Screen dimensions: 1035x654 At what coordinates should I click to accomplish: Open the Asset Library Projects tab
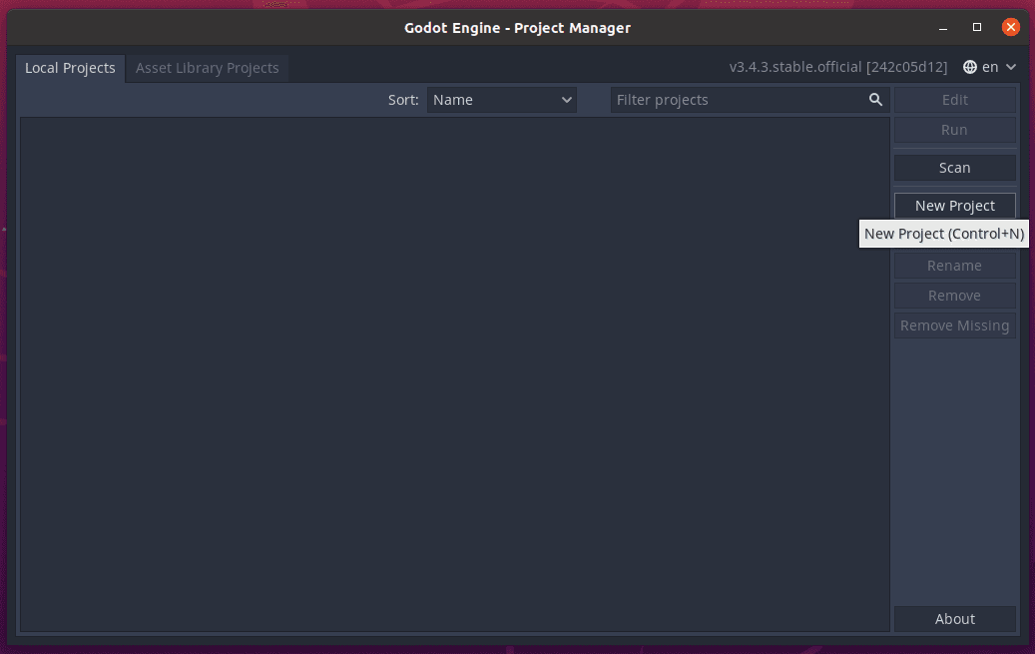click(208, 68)
